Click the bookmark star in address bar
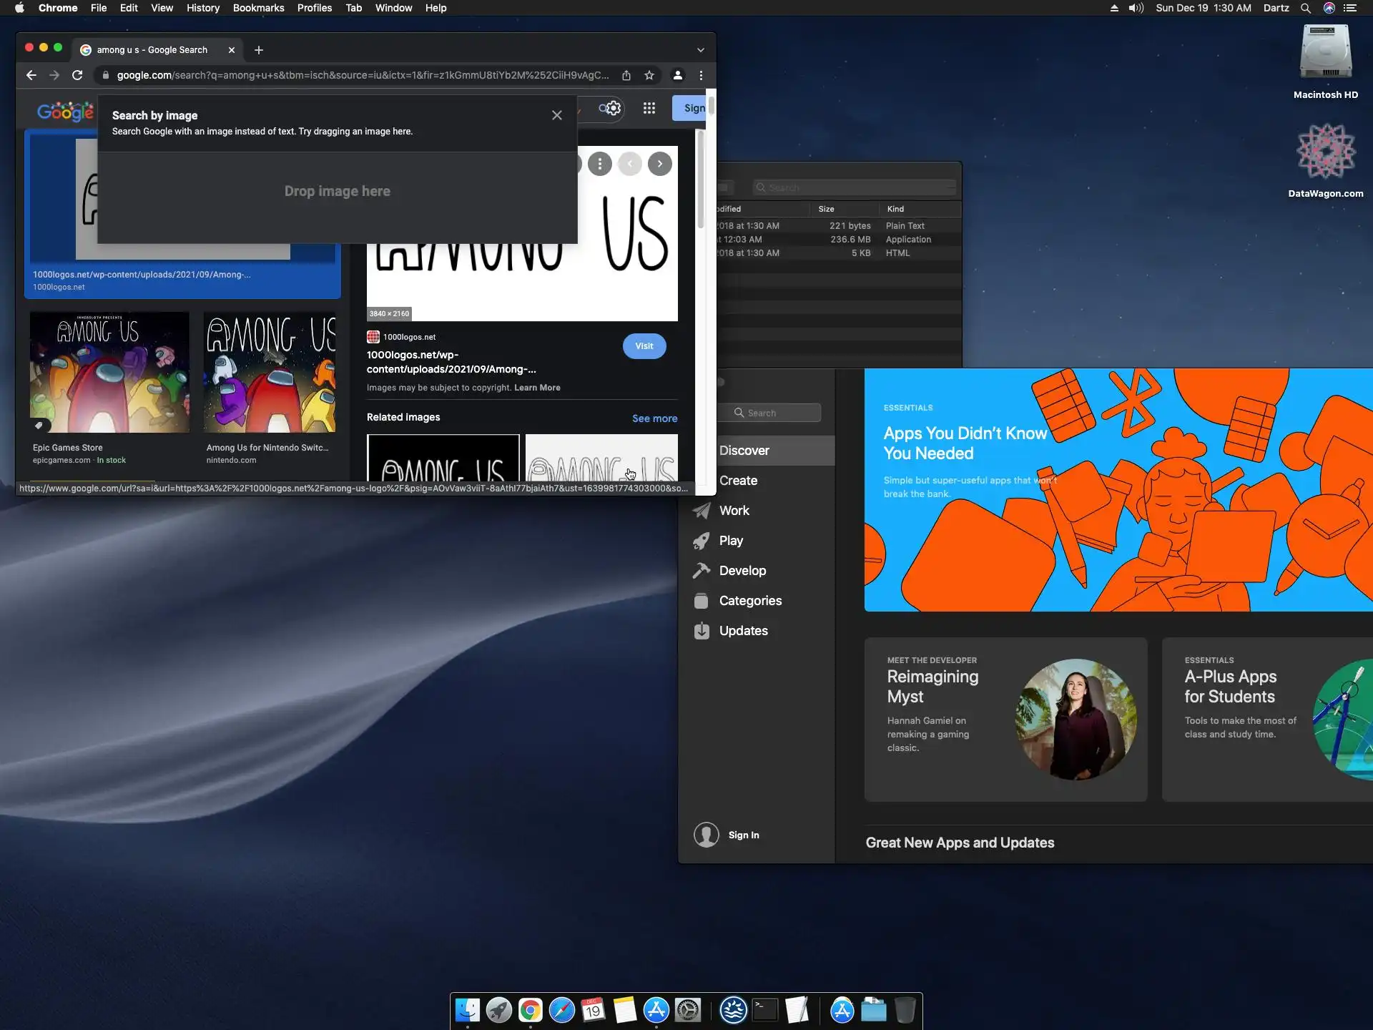This screenshot has height=1030, width=1373. pyautogui.click(x=649, y=75)
